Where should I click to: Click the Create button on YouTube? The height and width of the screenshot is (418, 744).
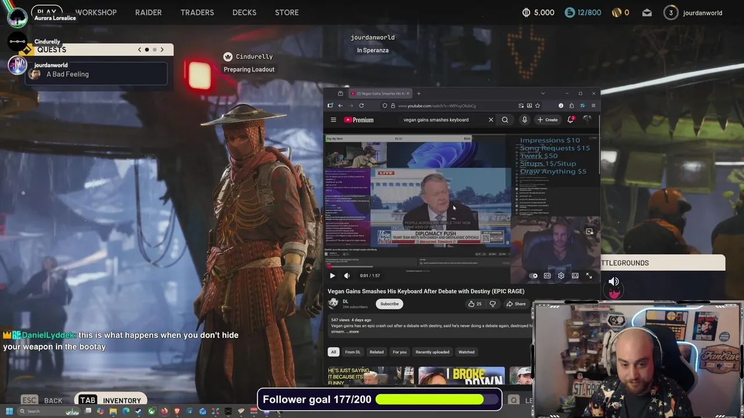tap(548, 120)
